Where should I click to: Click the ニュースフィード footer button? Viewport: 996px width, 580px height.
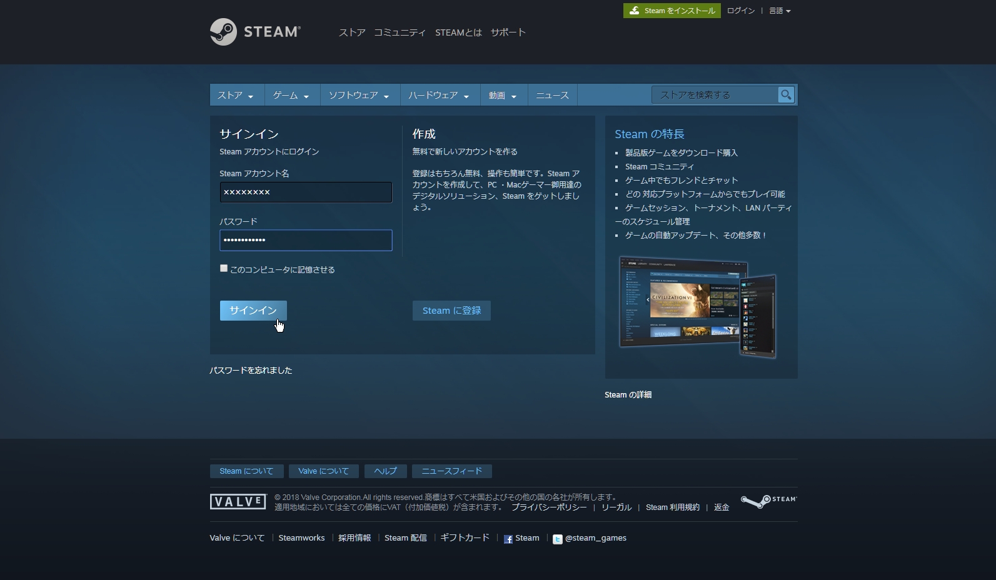[452, 471]
